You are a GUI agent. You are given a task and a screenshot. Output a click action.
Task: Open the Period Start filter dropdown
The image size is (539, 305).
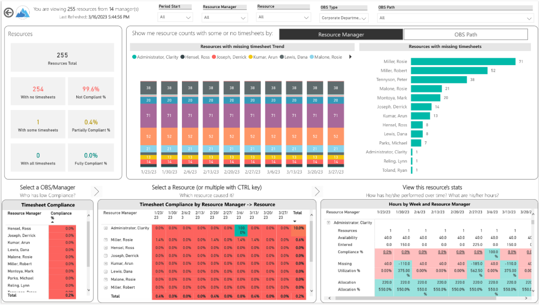point(175,17)
